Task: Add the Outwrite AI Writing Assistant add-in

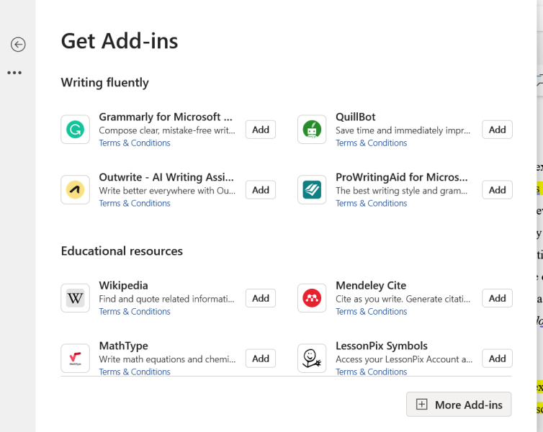Action: pyautogui.click(x=261, y=189)
